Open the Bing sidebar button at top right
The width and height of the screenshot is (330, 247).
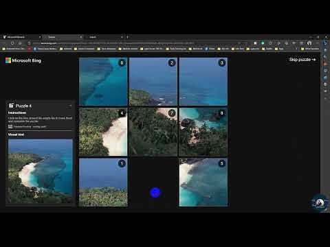(x=325, y=43)
